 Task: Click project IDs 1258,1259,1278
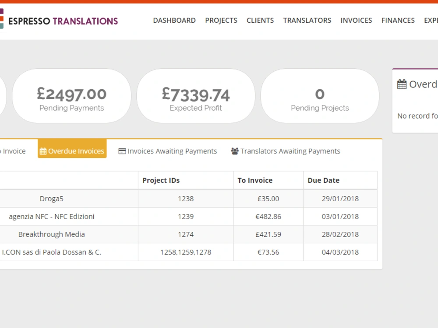pos(186,252)
